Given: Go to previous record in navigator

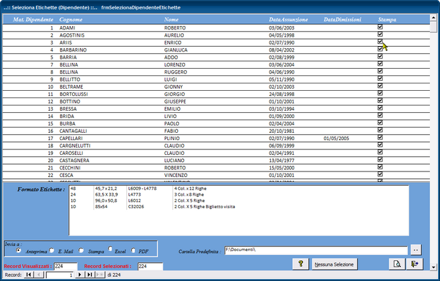Looking at the screenshot, I should click(x=40, y=274).
